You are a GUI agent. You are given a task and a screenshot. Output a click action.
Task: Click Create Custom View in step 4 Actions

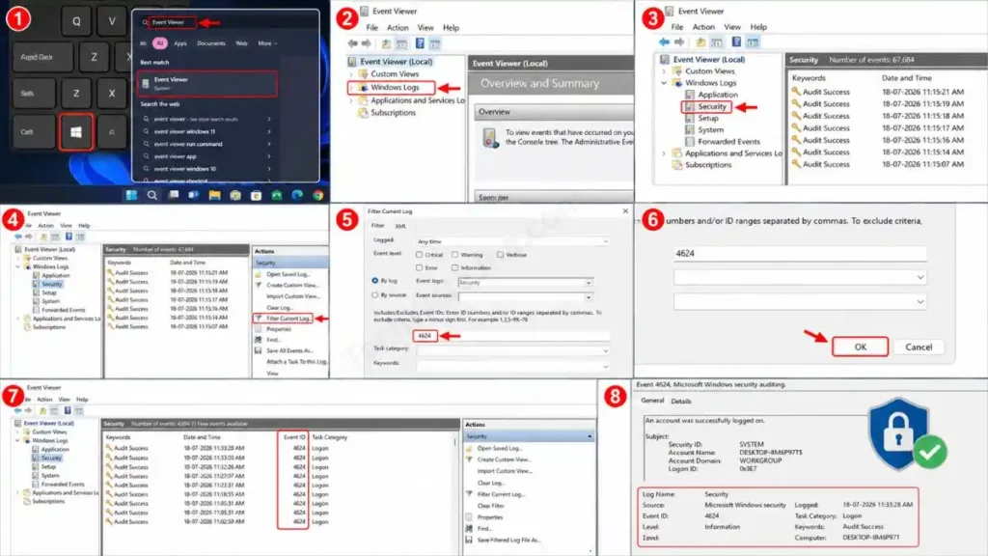tap(291, 285)
